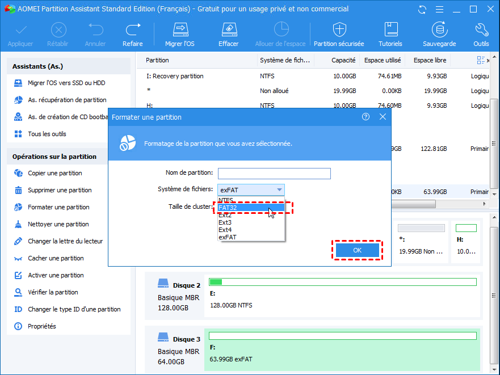The image size is (500, 375).
Task: Select Ext3 in file system list
Action: coord(251,222)
